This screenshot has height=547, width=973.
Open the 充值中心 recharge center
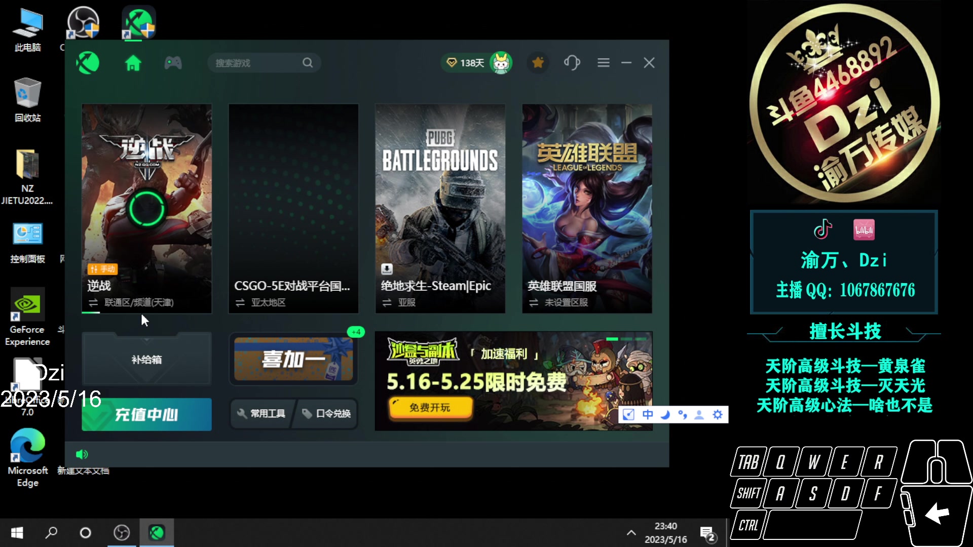(x=146, y=414)
